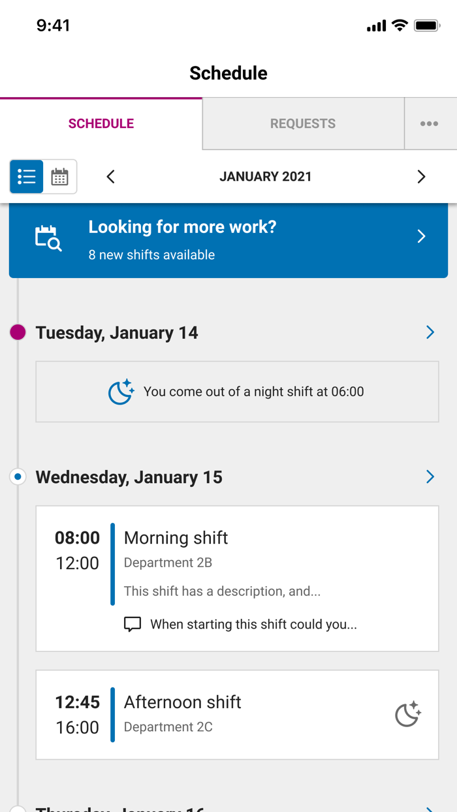
Task: Click the comment bubble icon on Morning shift
Action: pos(133,624)
